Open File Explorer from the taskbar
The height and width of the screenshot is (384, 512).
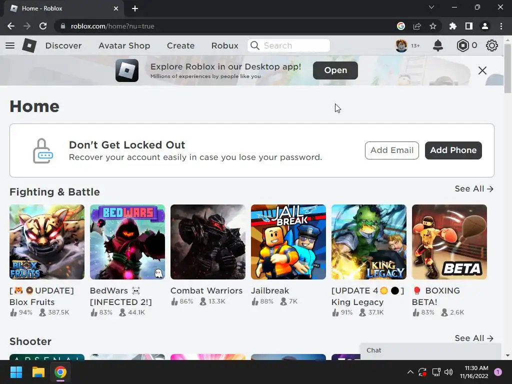38,372
